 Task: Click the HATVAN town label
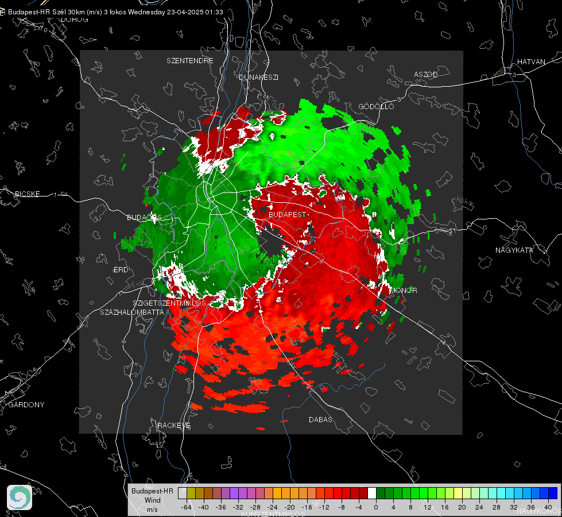531,61
